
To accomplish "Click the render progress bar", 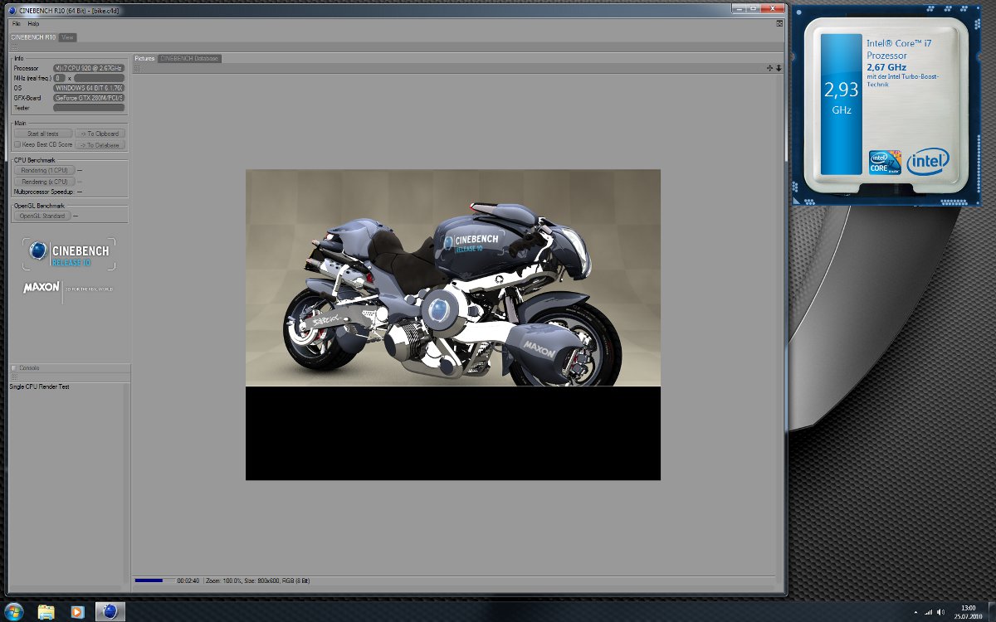I will click(x=154, y=581).
